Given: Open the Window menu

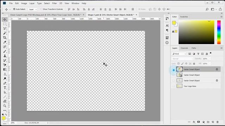Looking at the screenshot, I should click(75, 3).
